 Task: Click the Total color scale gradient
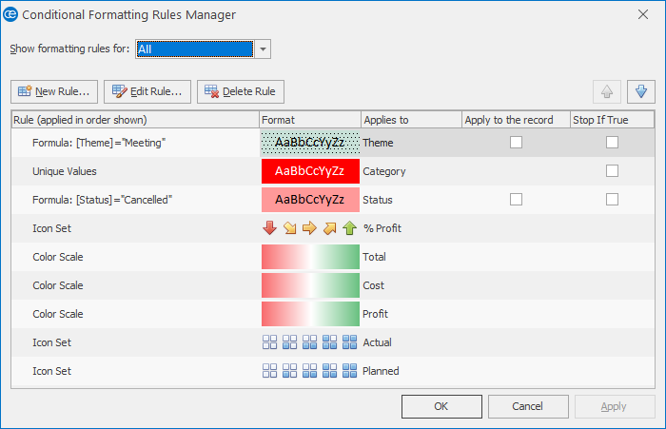[x=310, y=257]
